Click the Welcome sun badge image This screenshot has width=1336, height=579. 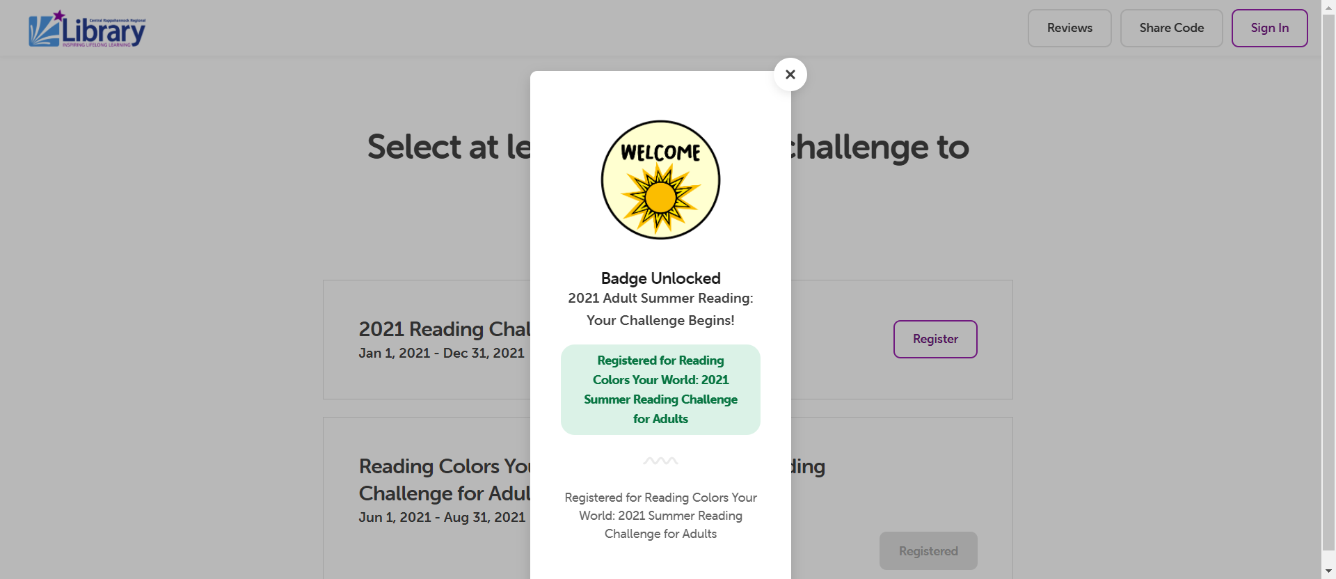click(x=660, y=180)
